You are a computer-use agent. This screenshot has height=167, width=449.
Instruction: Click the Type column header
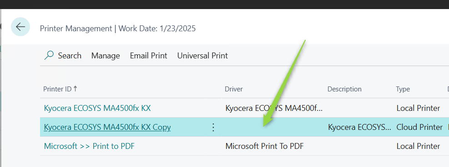[403, 89]
